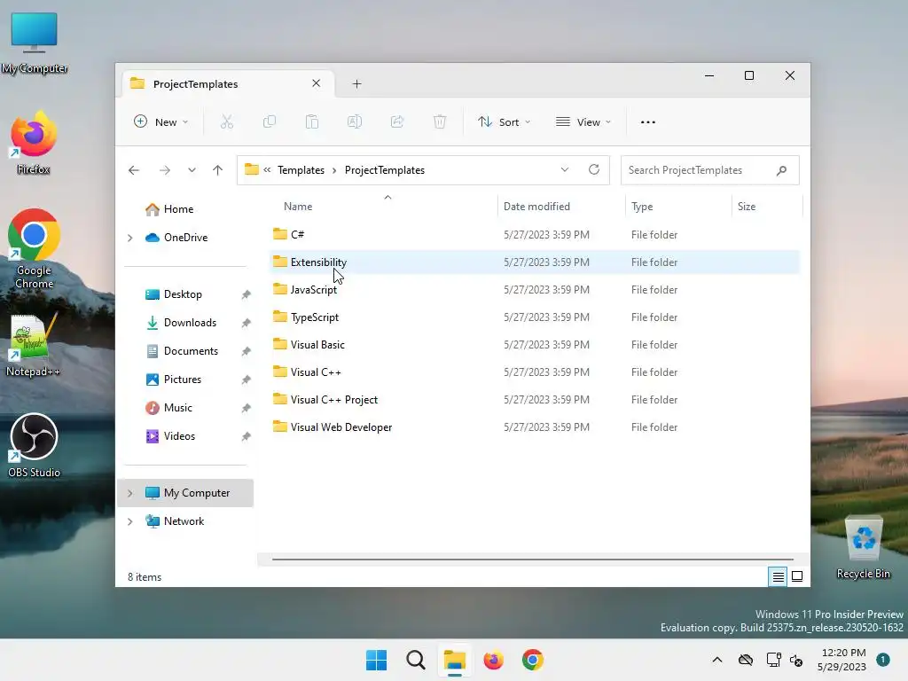Switch to large thumbnails view icon
The height and width of the screenshot is (681, 908).
click(x=797, y=576)
